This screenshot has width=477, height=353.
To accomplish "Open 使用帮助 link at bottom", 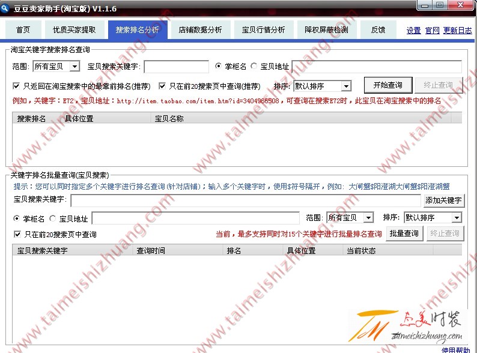I will pos(456,350).
